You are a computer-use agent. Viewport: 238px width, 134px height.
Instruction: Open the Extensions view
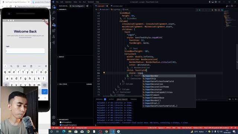54,31
